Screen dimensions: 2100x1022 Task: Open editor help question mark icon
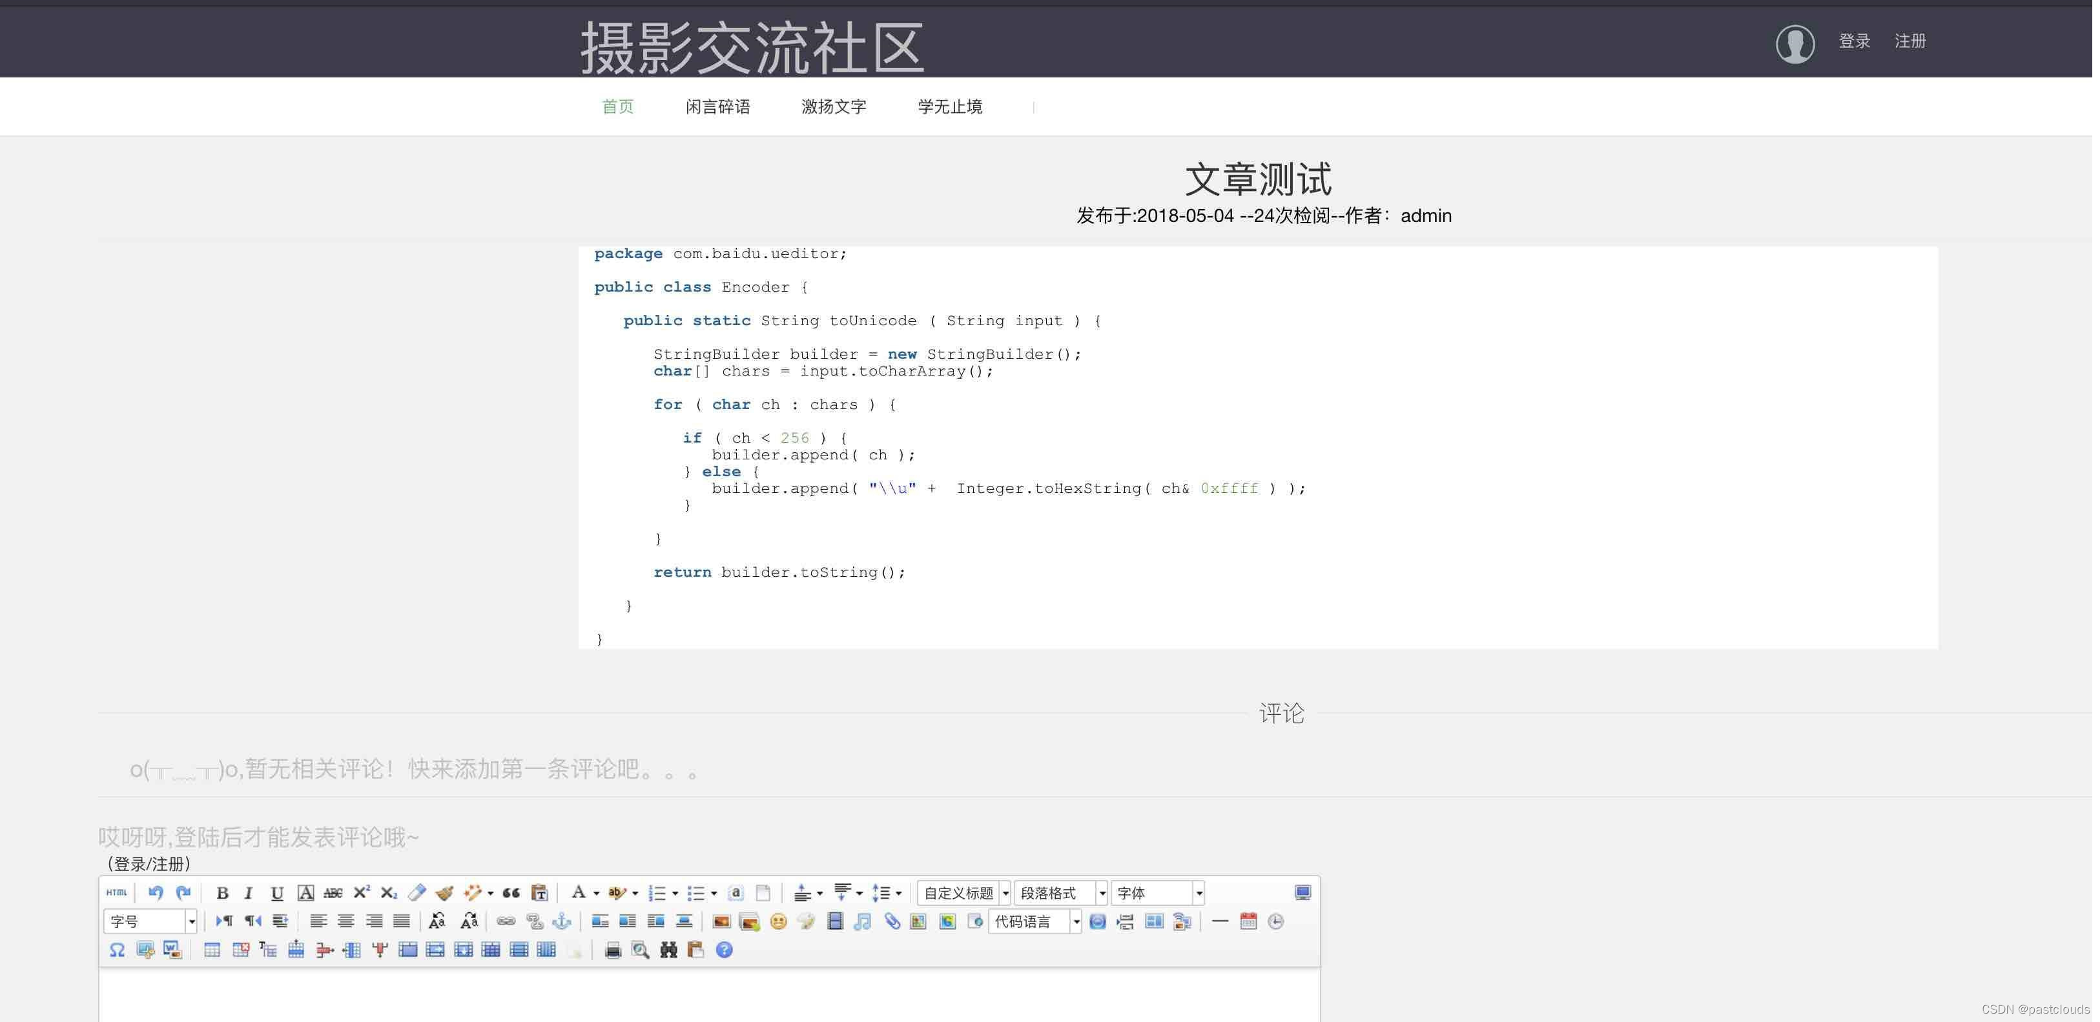(724, 950)
